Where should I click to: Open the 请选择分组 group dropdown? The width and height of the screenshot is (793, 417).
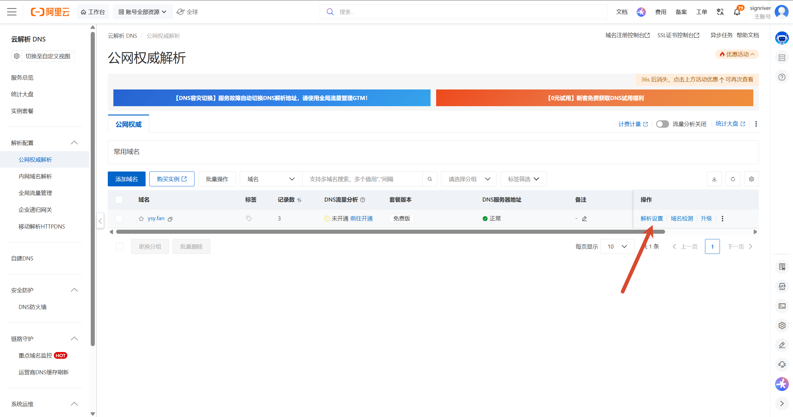[469, 179]
